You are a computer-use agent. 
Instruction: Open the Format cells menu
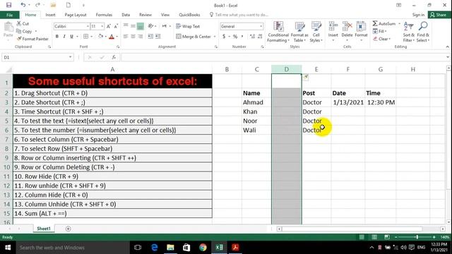click(x=361, y=31)
